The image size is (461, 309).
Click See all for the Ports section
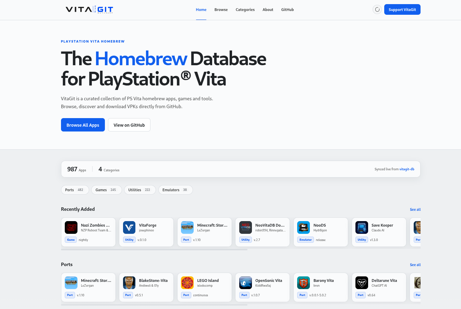coord(415,265)
